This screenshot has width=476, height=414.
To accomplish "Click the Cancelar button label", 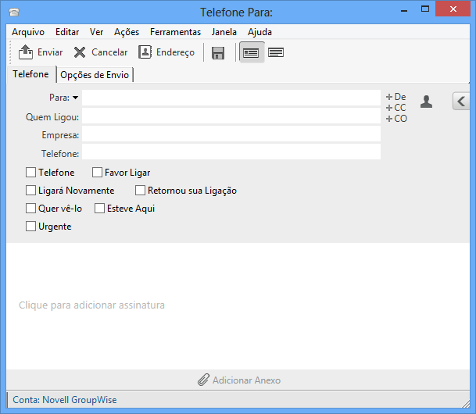I will 109,52.
